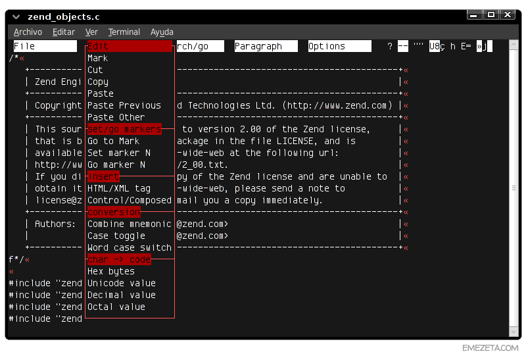Image resolution: width=526 pixels, height=356 pixels.
Task: Open the Archivo menu
Action: click(28, 32)
